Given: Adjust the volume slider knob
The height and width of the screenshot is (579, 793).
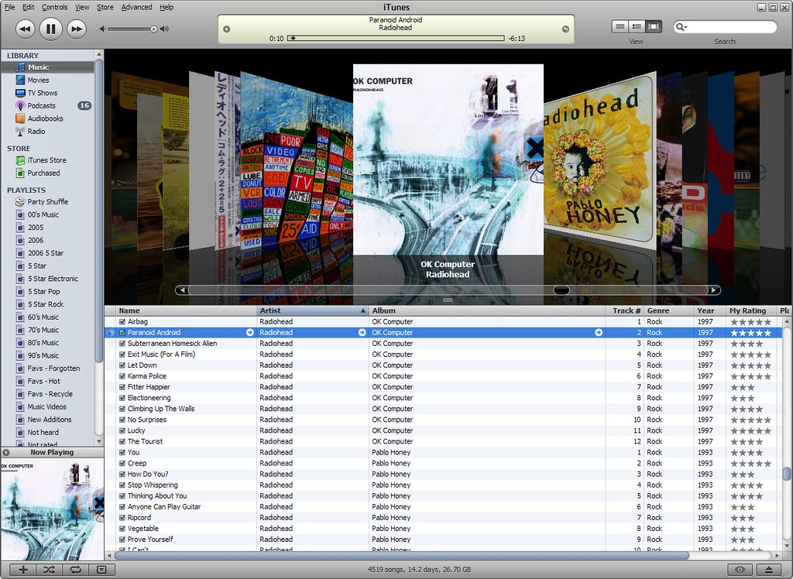Looking at the screenshot, I should click(154, 29).
